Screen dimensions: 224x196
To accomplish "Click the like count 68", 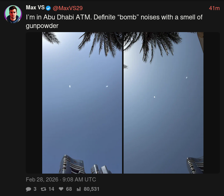I will click(x=69, y=189).
